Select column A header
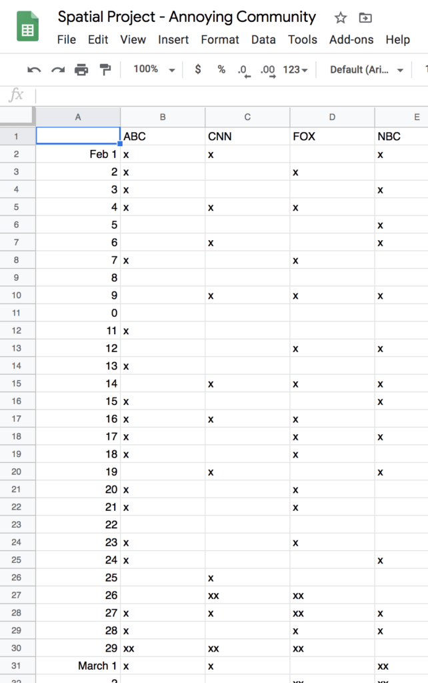 (78, 117)
